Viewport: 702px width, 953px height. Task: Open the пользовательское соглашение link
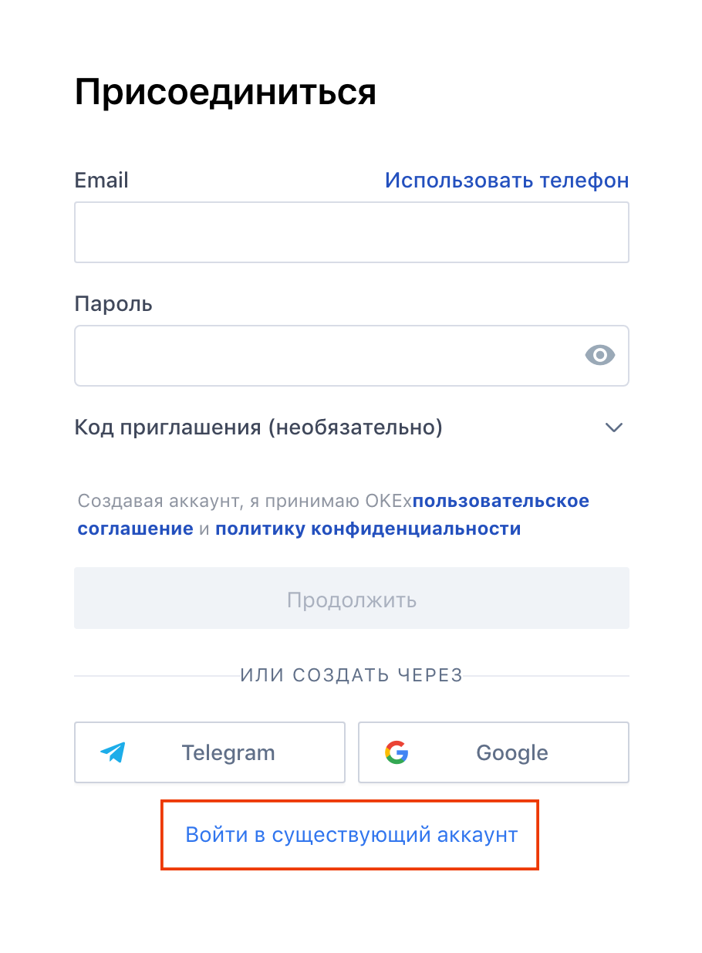pyautogui.click(x=333, y=515)
